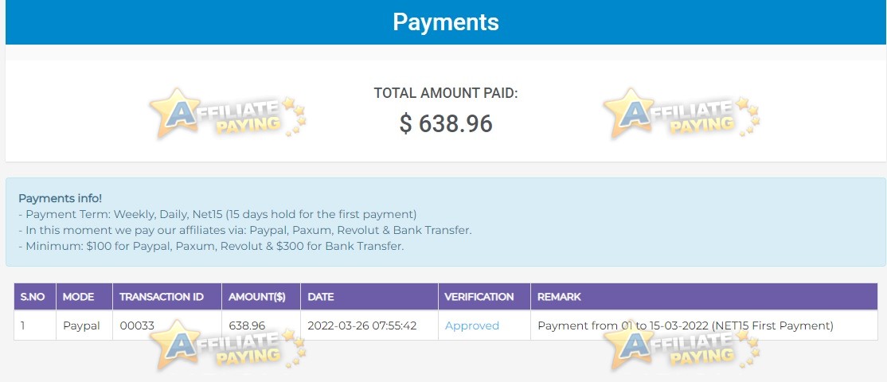Select the Paypal mode cell

pos(84,325)
